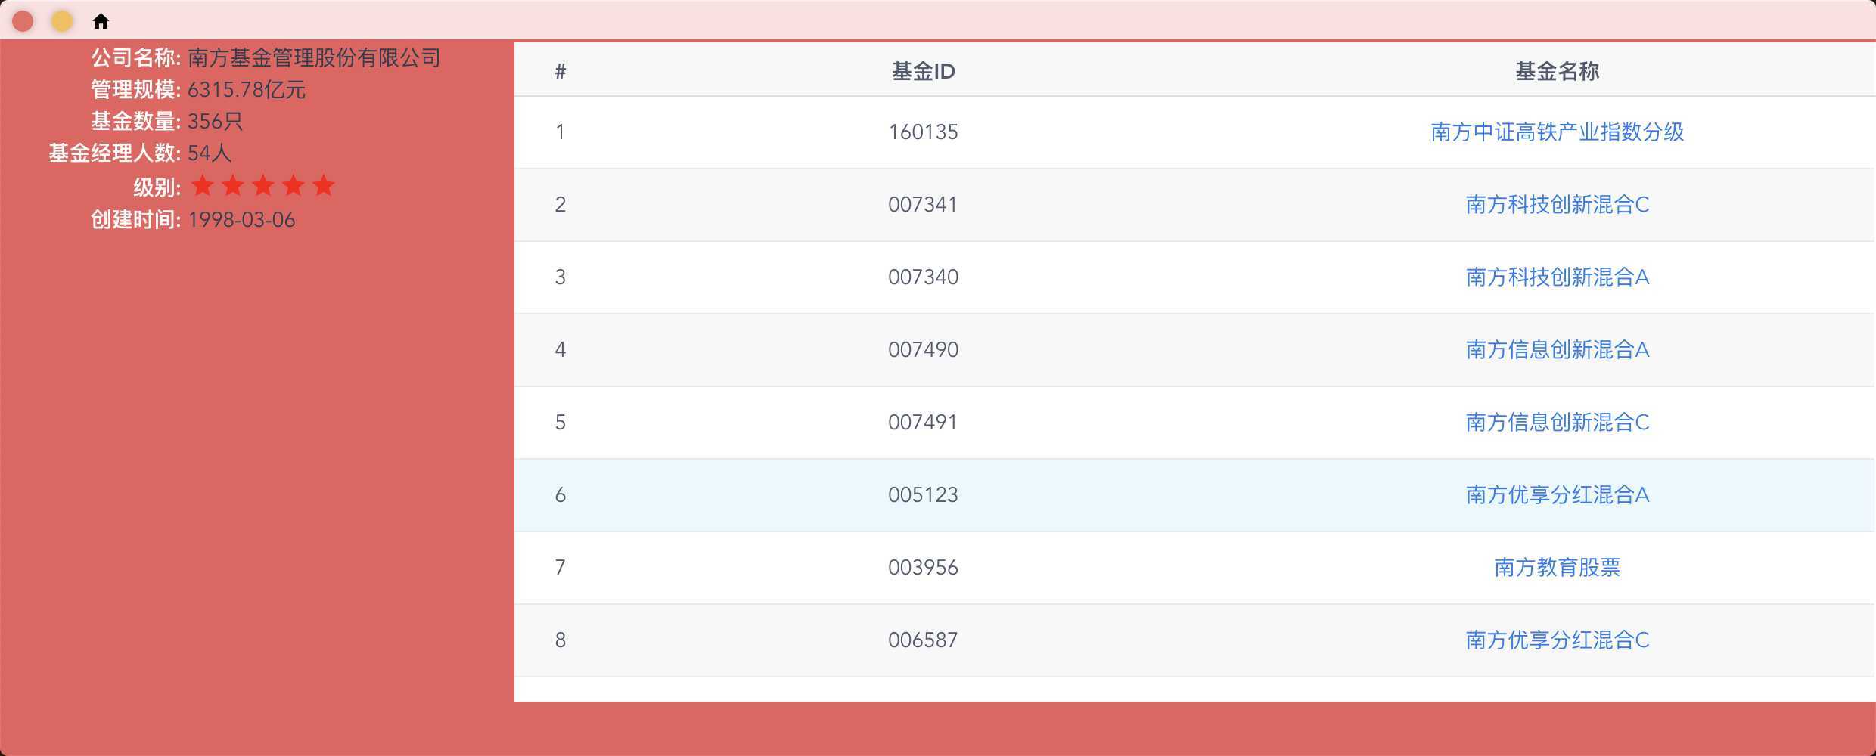Select fund ID 007491
This screenshot has height=756, width=1876.
[923, 423]
